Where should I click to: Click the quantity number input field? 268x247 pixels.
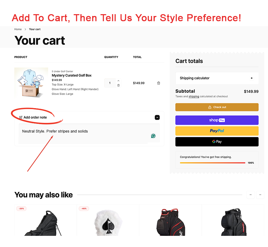pos(110,83)
